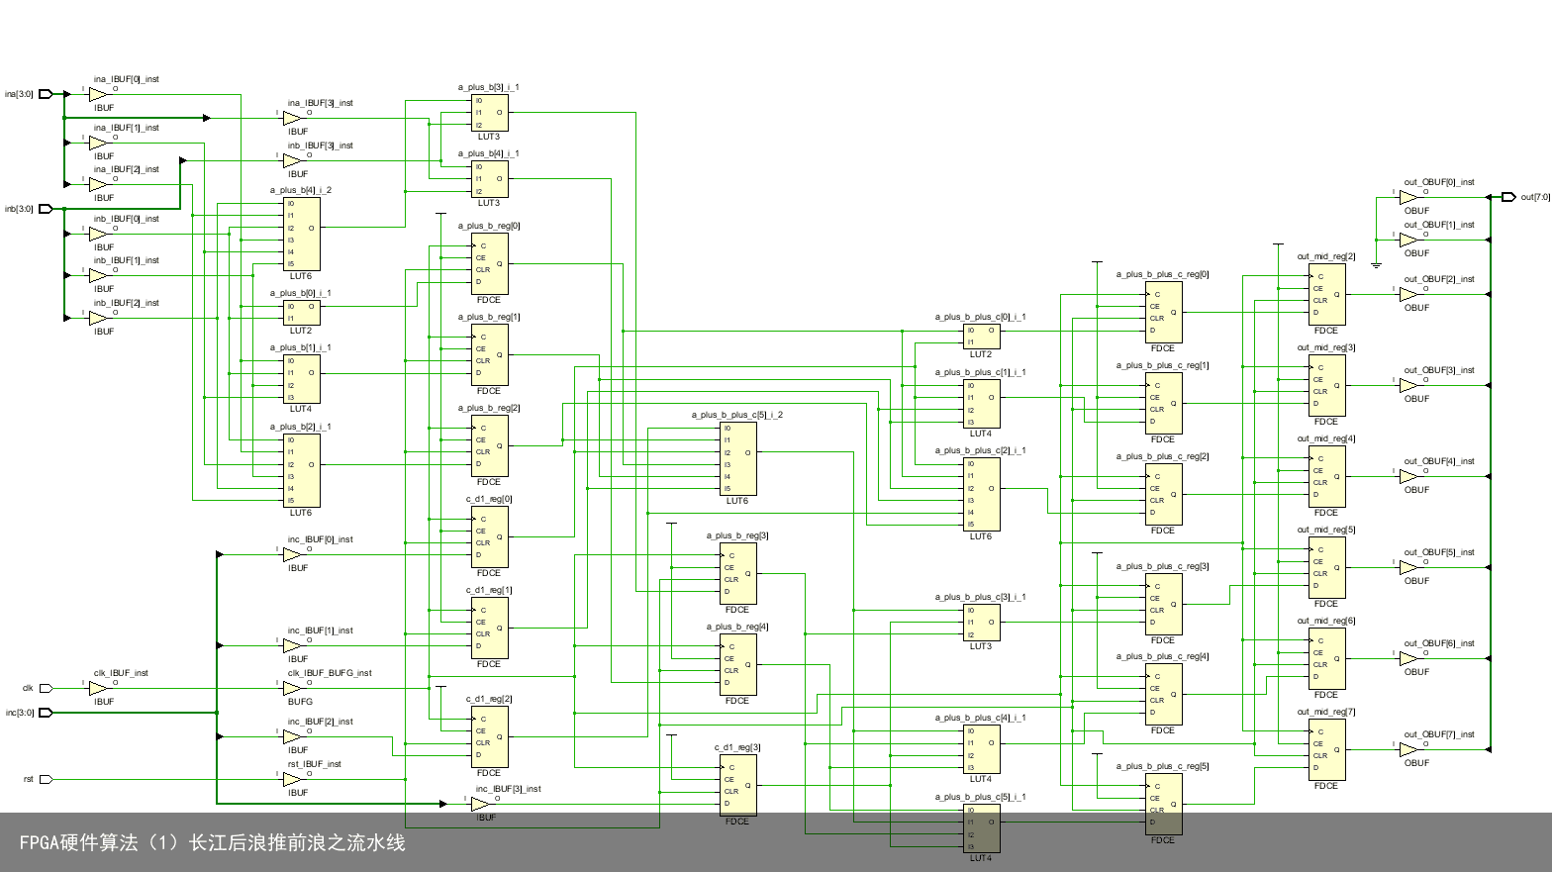Select the a_plus_b_reg[0] FDCE register
The height and width of the screenshot is (872, 1552).
point(489,264)
